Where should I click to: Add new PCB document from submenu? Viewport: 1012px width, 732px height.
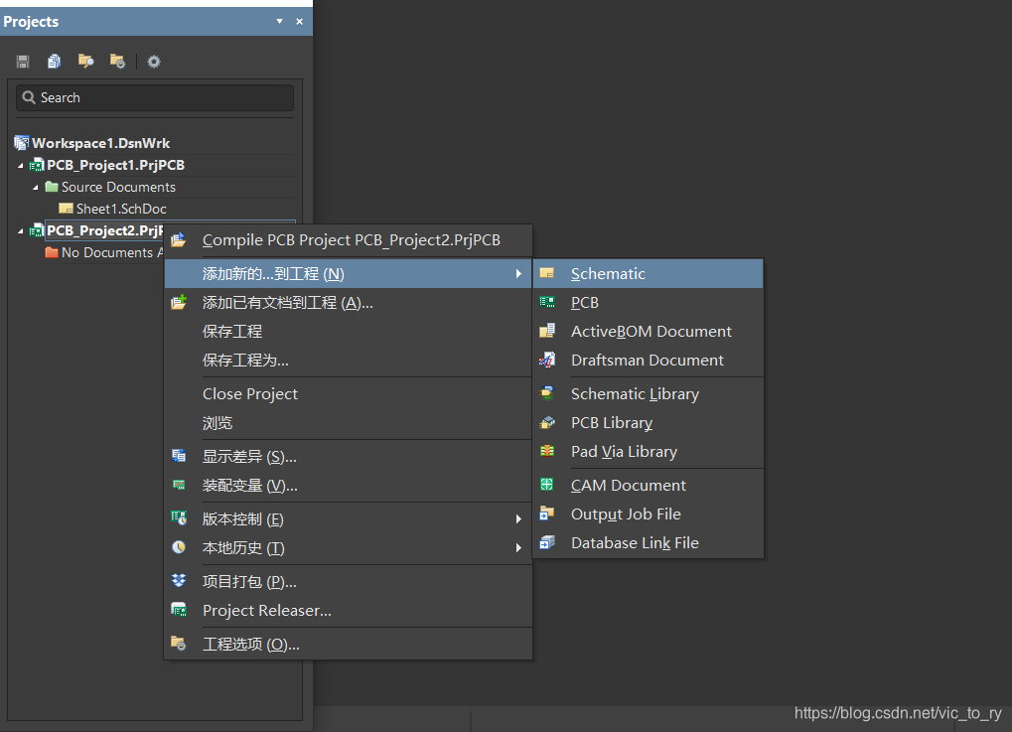[648, 302]
